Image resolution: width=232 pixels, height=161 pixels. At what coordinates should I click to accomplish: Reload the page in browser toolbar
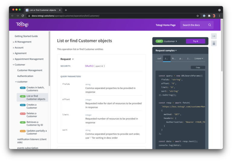point(23,16)
